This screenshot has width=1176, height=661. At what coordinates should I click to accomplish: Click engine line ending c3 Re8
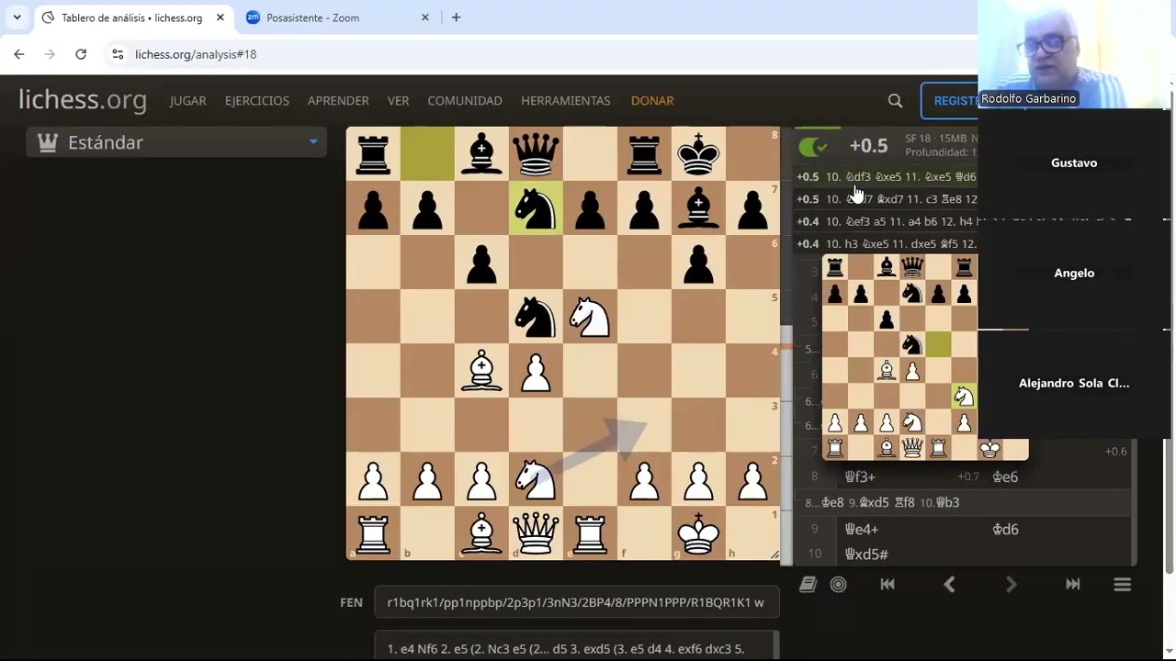(886, 199)
